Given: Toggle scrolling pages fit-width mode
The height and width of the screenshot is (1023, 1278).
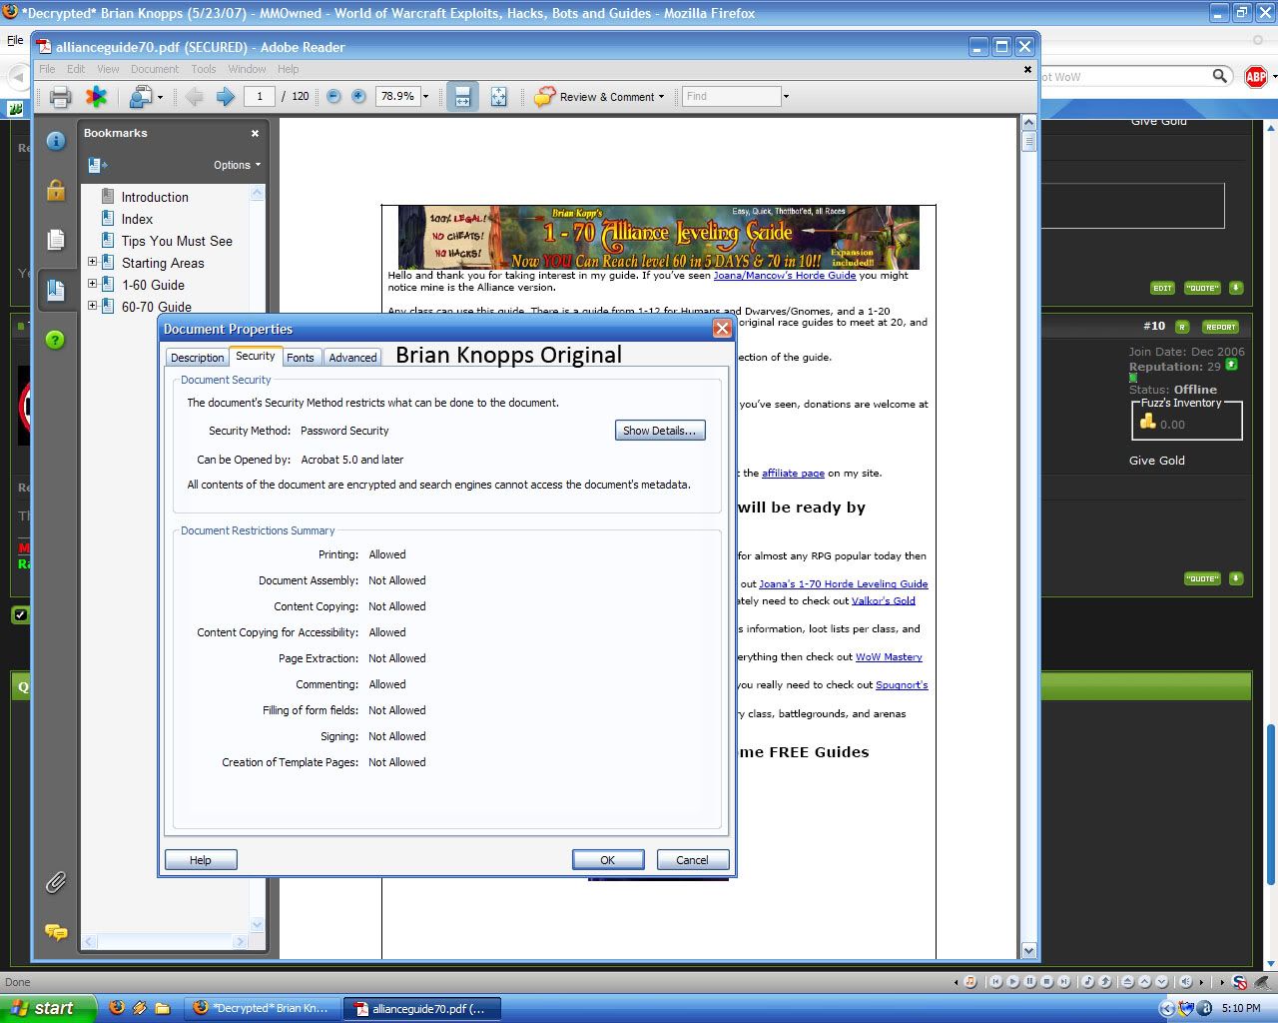Looking at the screenshot, I should 462,97.
